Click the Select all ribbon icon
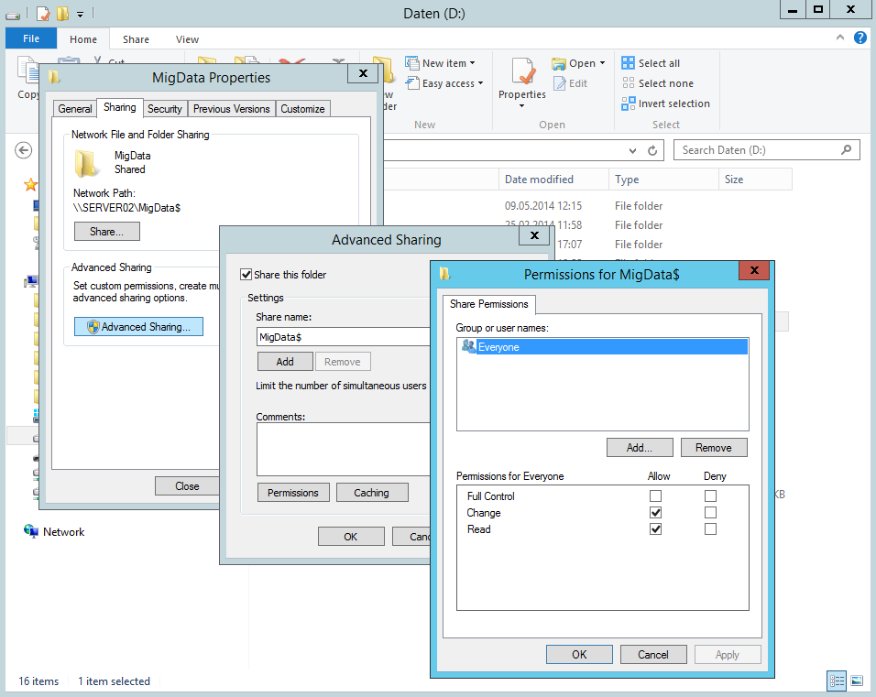 [628, 63]
